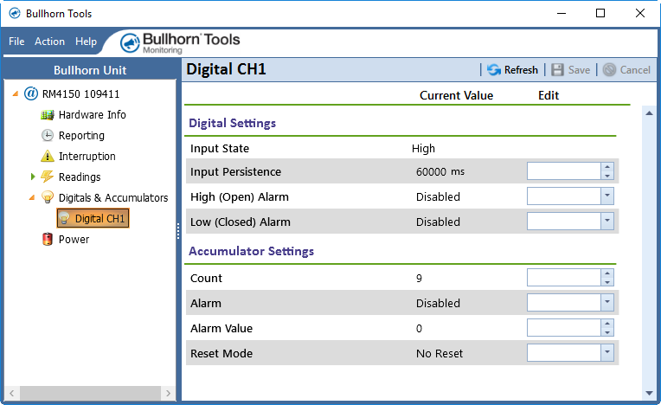Click the Count current value 9
This screenshot has height=405, width=661.
(x=419, y=278)
